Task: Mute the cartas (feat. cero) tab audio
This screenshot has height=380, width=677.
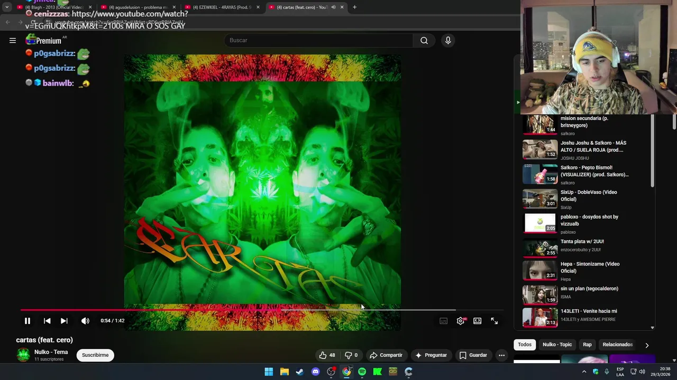Action: pos(333,7)
